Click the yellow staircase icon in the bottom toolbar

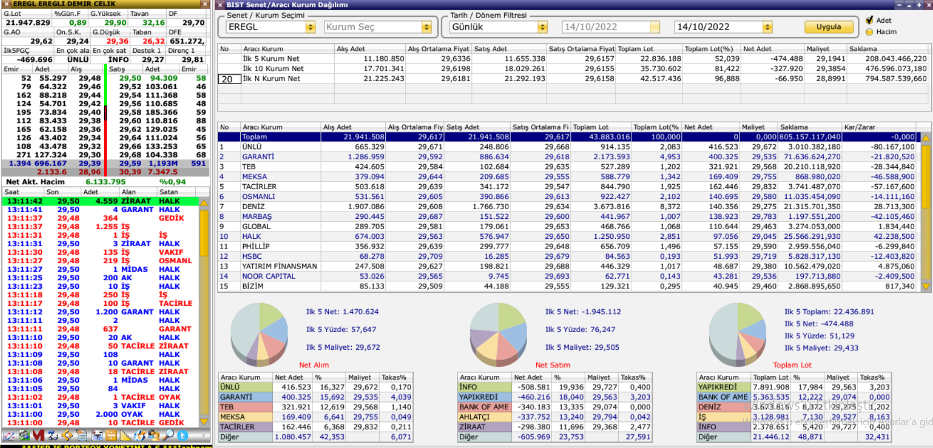[125, 435]
